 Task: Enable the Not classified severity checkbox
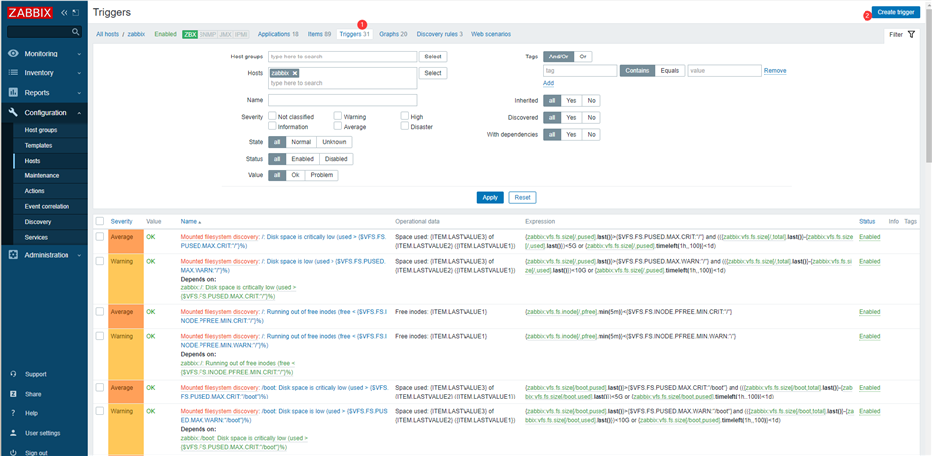[x=272, y=116]
